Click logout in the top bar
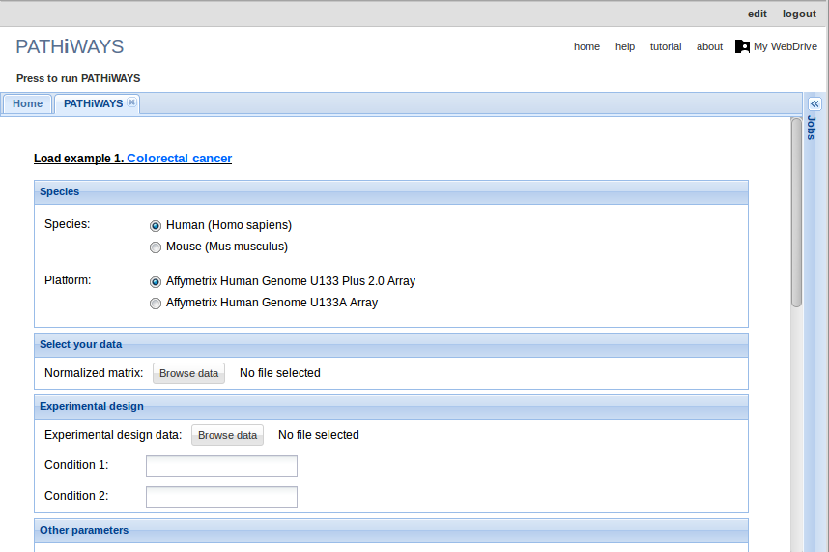Image resolution: width=829 pixels, height=552 pixels. click(x=799, y=14)
